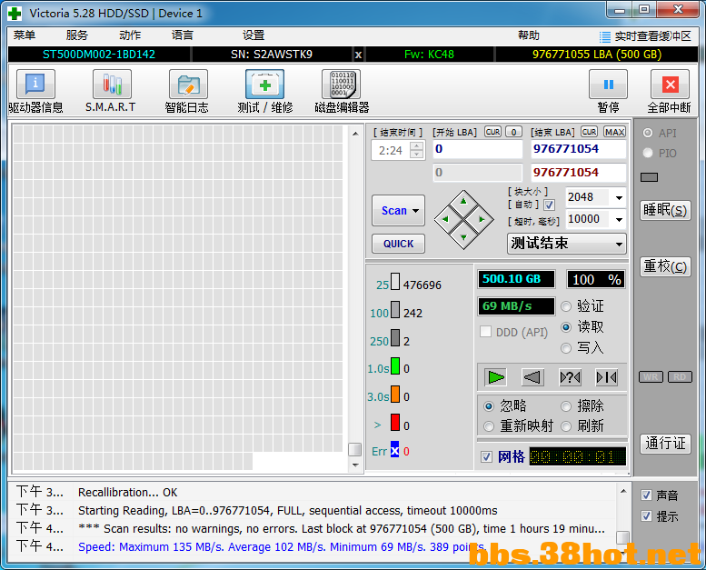The image size is (706, 570).
Task: Click the log panel scrollbar thumb
Action: tap(622, 537)
